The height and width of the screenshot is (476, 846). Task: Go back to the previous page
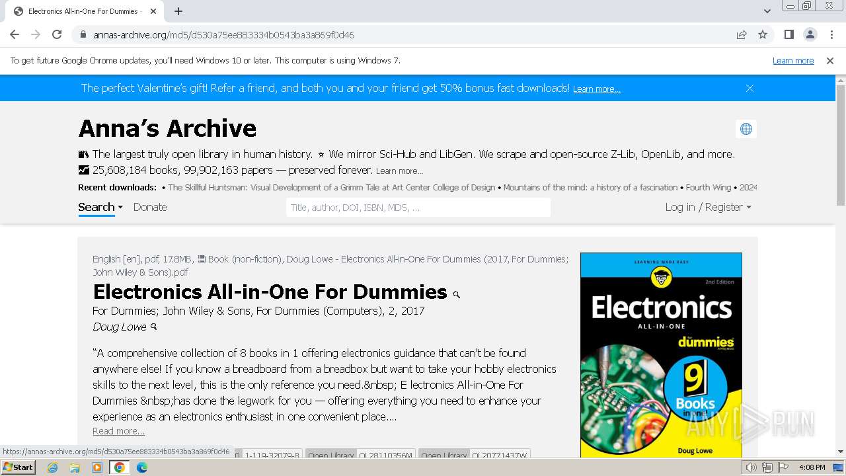tap(15, 35)
